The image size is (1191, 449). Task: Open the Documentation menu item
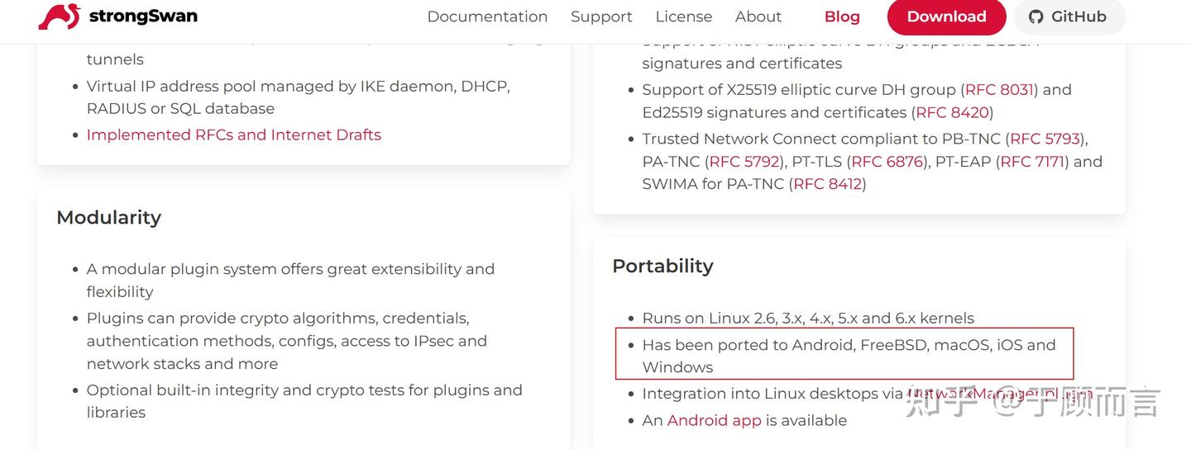tap(487, 17)
